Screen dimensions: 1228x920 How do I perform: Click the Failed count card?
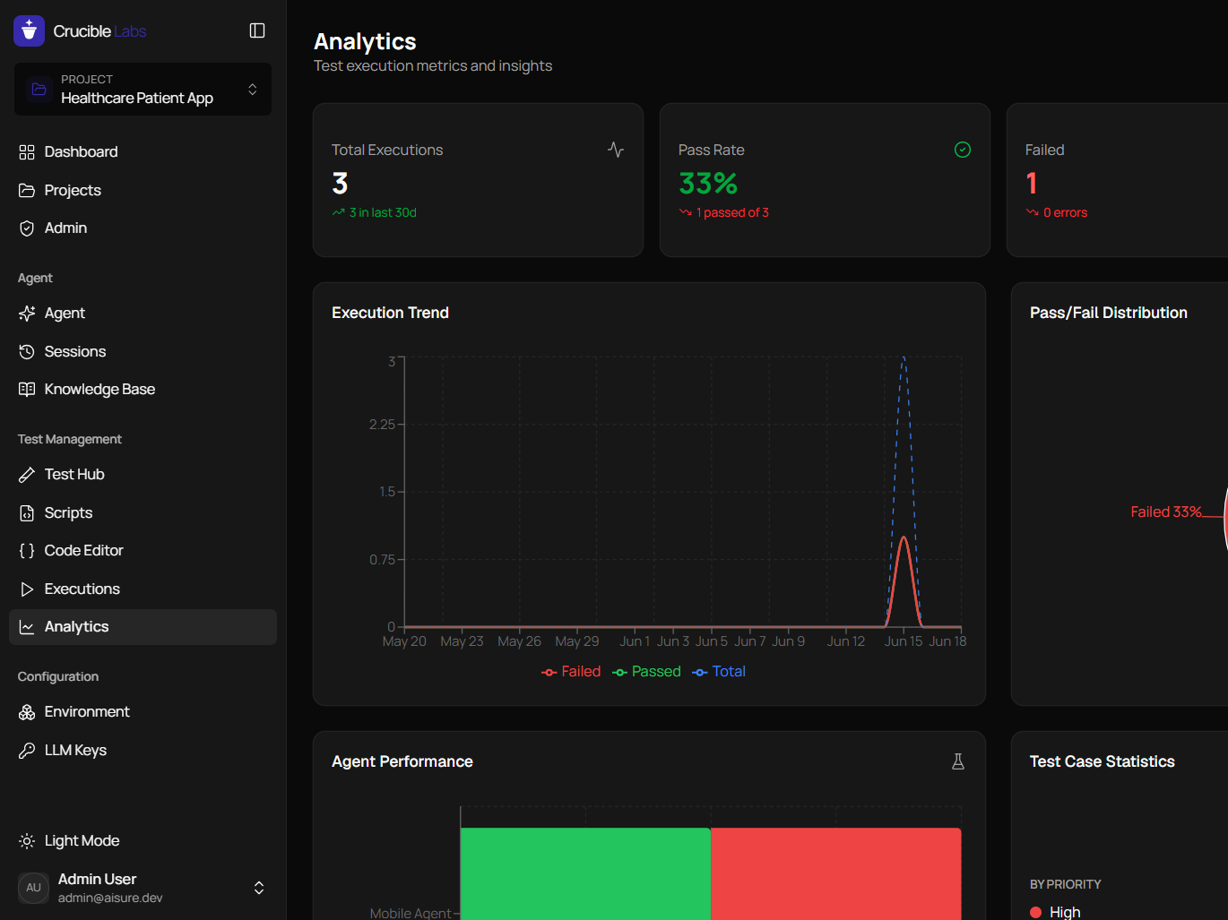[1118, 180]
